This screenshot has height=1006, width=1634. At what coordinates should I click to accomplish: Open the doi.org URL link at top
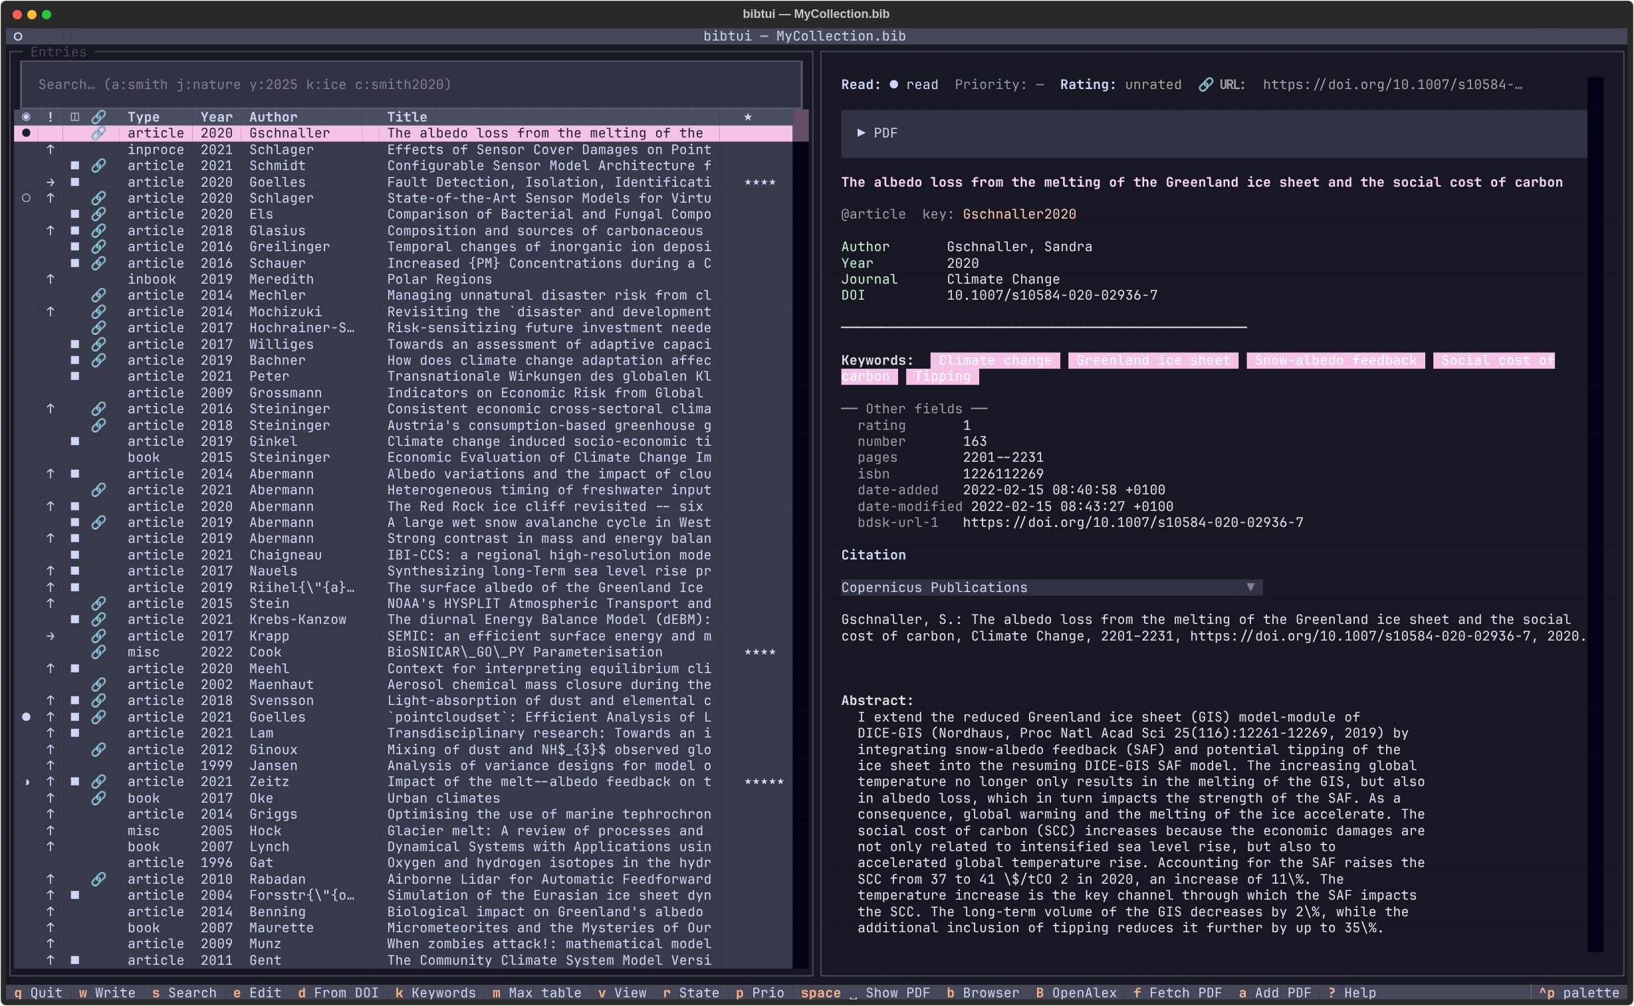pyautogui.click(x=1392, y=84)
